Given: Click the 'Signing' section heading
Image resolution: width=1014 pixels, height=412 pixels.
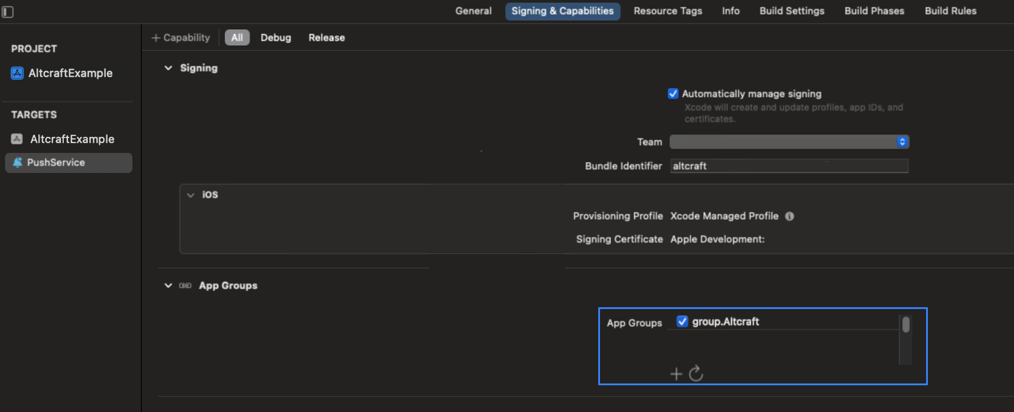Looking at the screenshot, I should click(x=199, y=68).
